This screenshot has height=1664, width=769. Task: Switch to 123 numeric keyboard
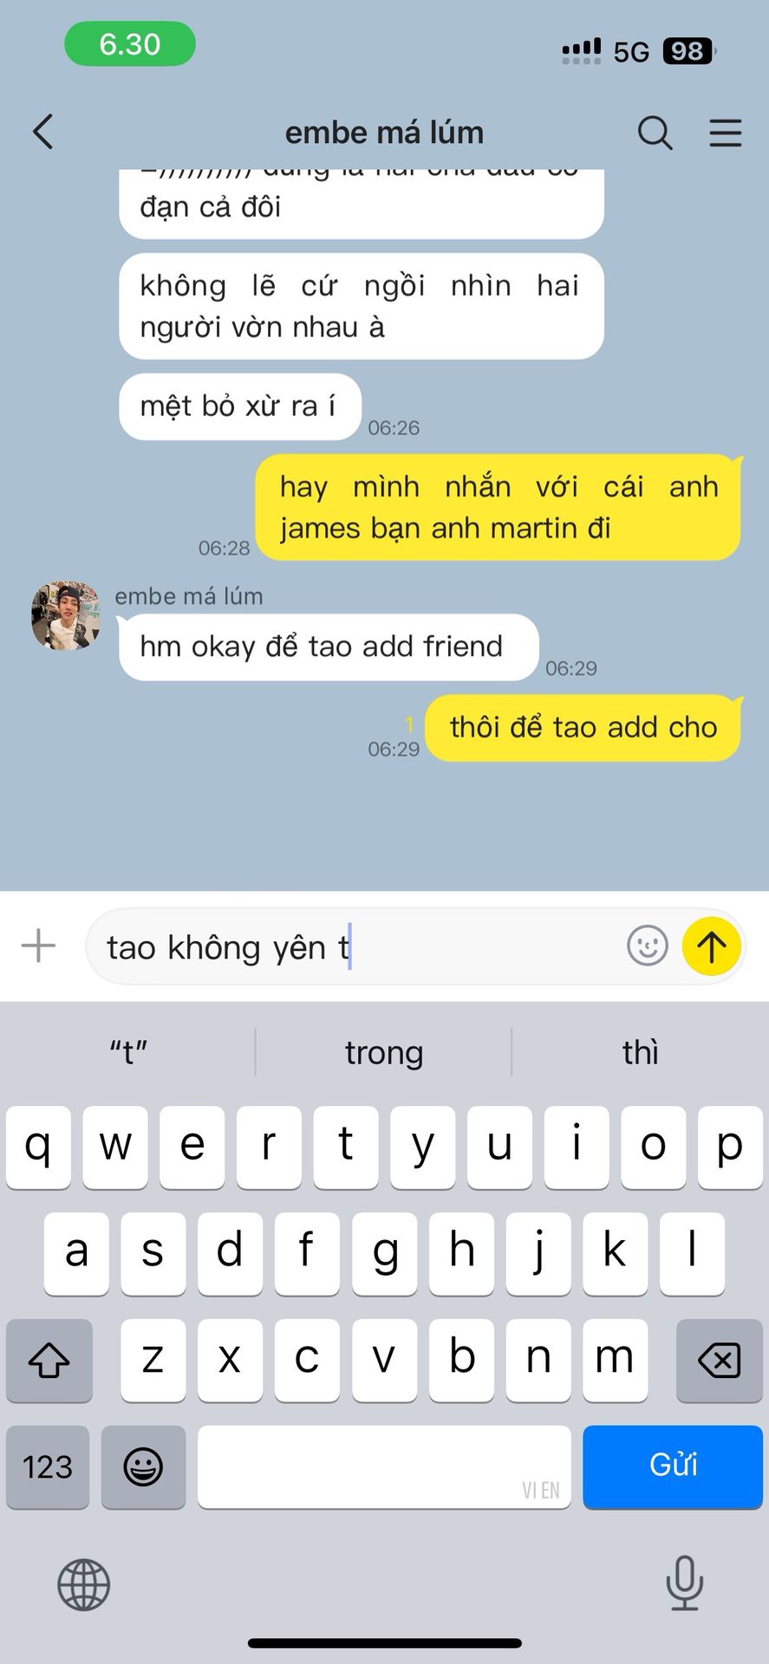click(x=48, y=1466)
